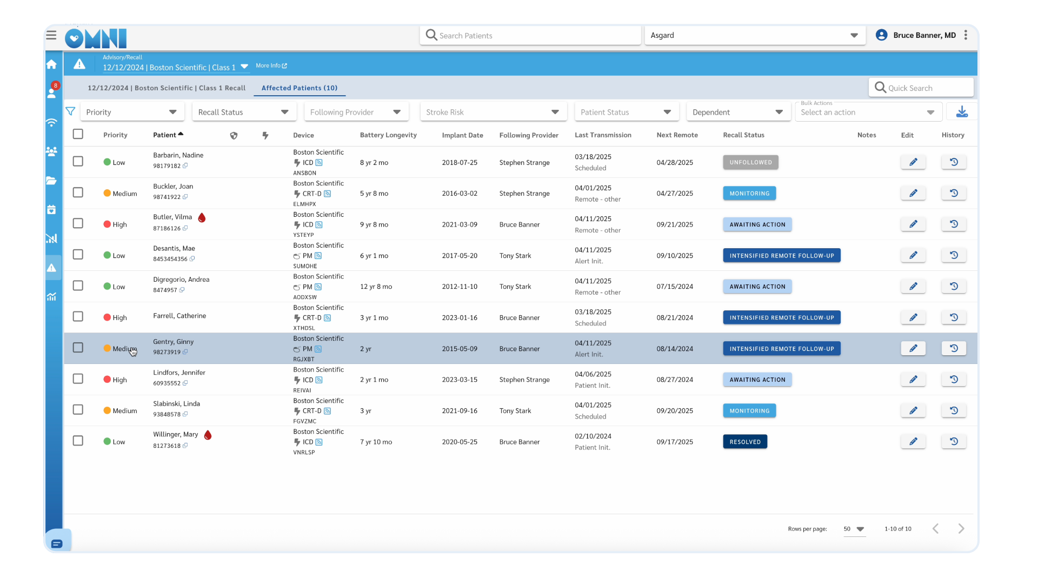
Task: Switch to Affected Patients (10) tab
Action: 299,88
